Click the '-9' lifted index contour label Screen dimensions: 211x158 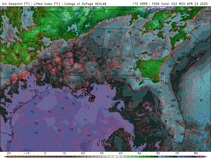(35, 73)
